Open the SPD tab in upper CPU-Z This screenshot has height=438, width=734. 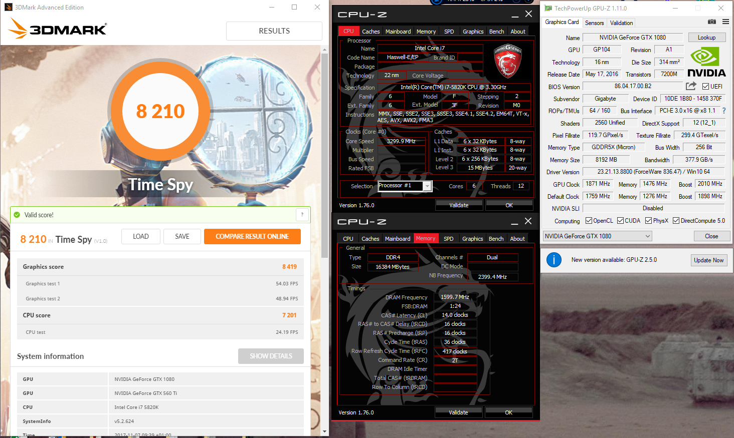[x=449, y=32]
